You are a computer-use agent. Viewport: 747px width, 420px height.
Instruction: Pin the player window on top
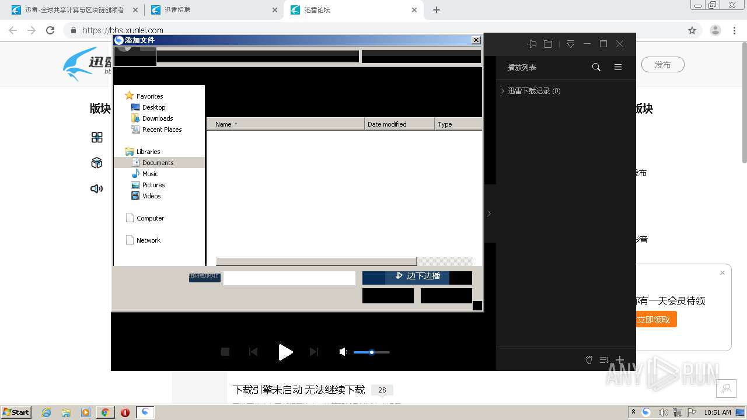tap(531, 44)
